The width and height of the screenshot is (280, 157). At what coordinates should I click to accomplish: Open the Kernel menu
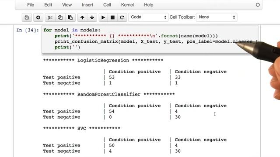tap(127, 5)
